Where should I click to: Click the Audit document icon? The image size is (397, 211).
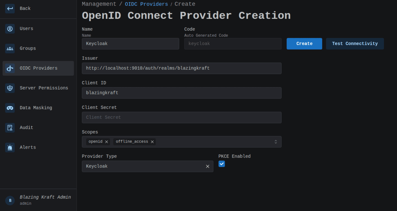tap(10, 127)
